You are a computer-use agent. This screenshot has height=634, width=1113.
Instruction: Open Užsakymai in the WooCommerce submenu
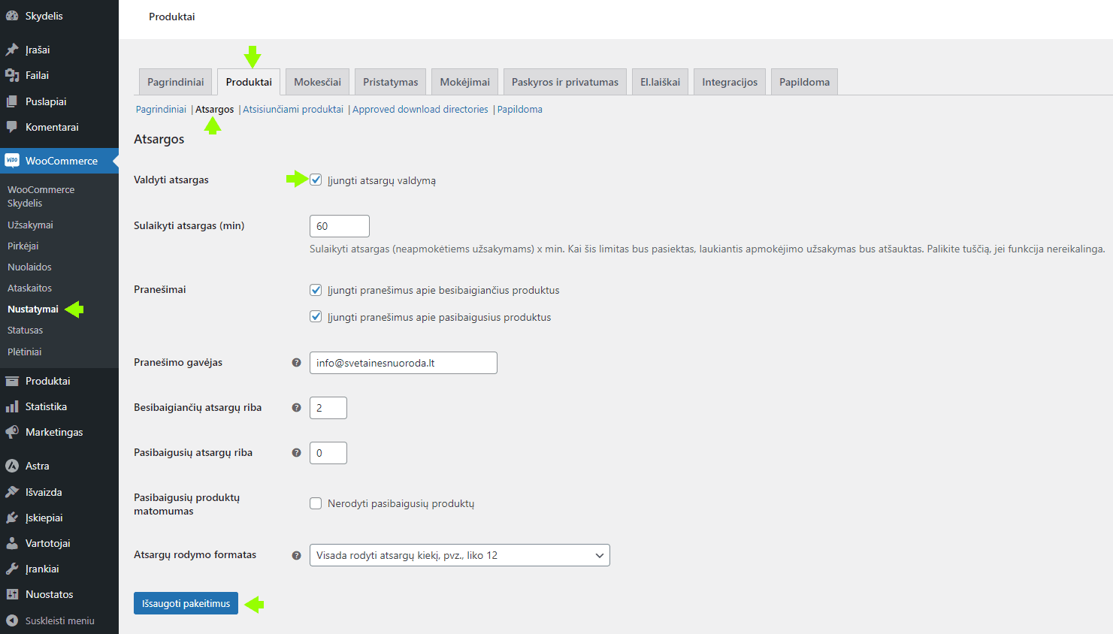(x=30, y=225)
